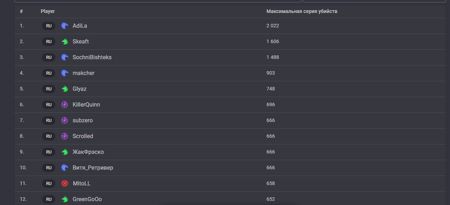Select the kill streak value 2 022

point(273,26)
